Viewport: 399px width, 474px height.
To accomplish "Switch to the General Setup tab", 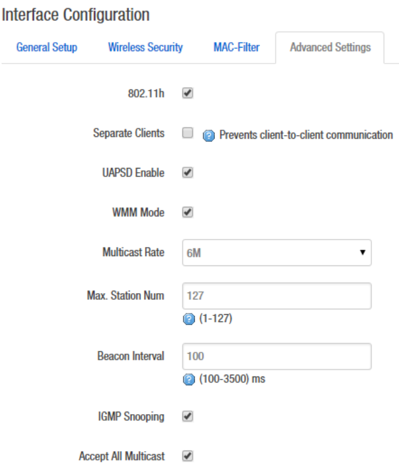I will pyautogui.click(x=47, y=48).
